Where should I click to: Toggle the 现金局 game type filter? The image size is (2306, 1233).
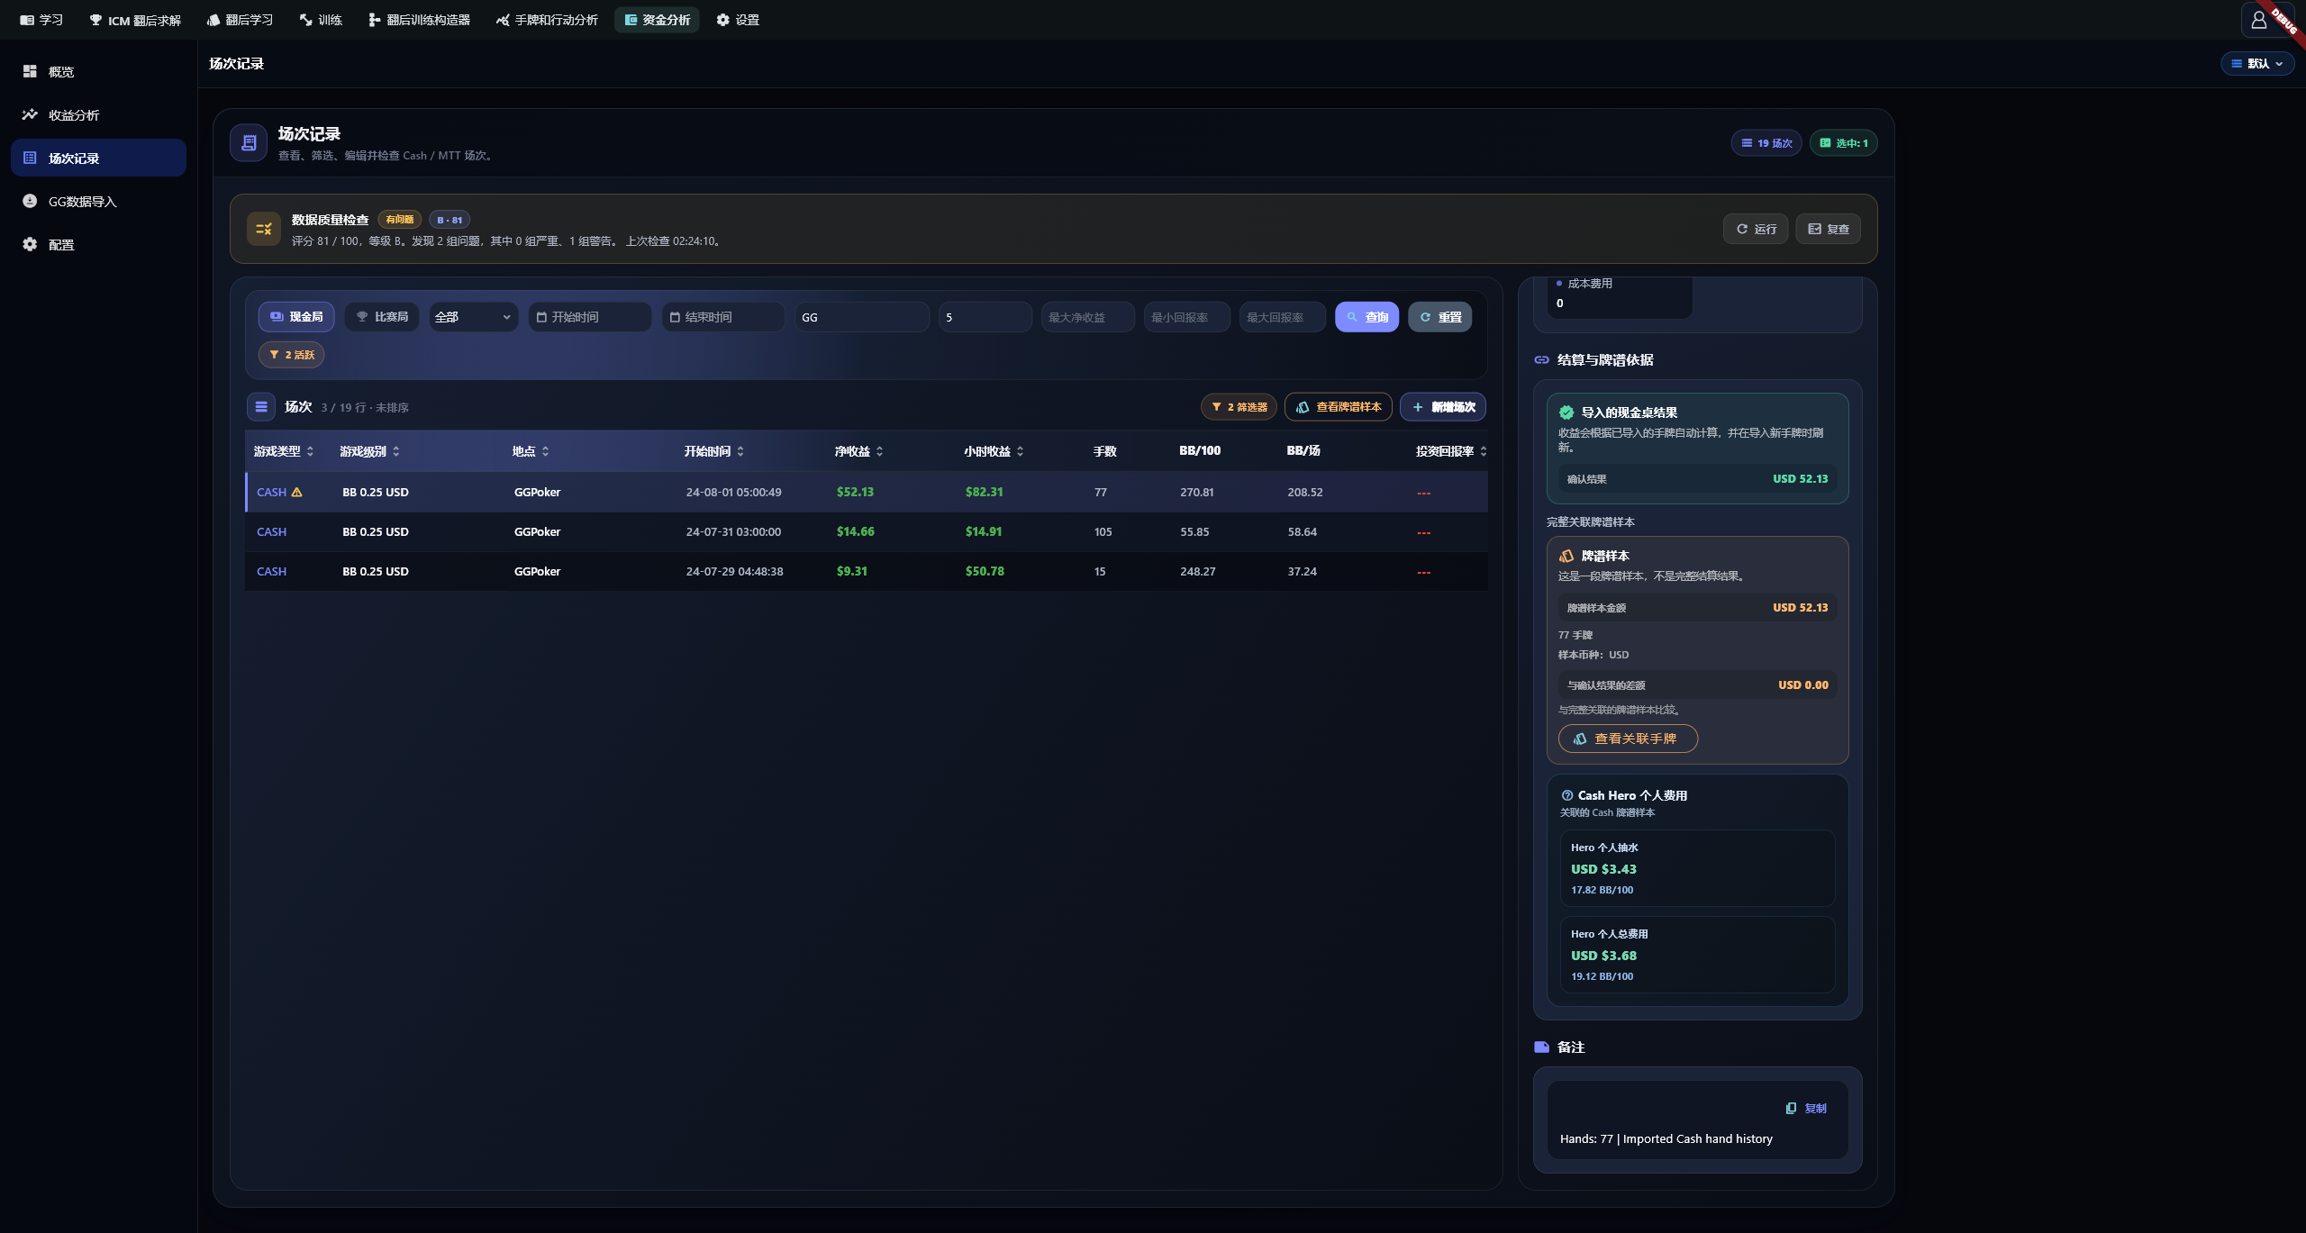tap(296, 317)
